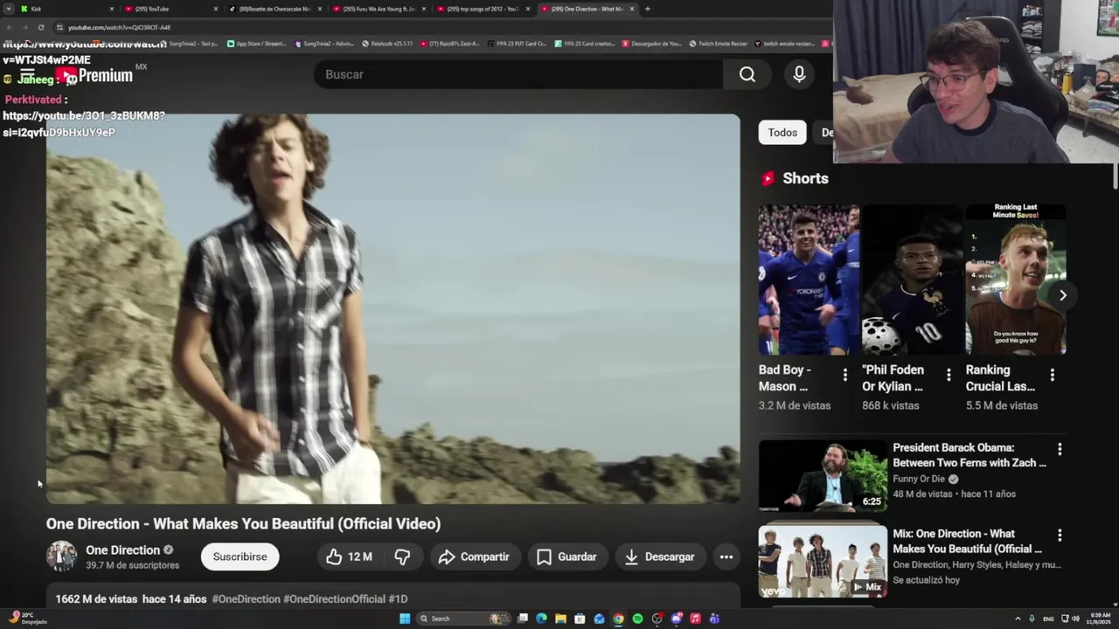This screenshot has width=1119, height=629.
Task: Open Microsoft Teams taskbar icon
Action: 714,619
